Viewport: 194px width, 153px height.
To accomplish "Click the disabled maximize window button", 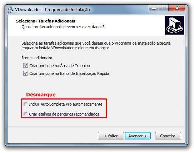I will tap(164, 8).
